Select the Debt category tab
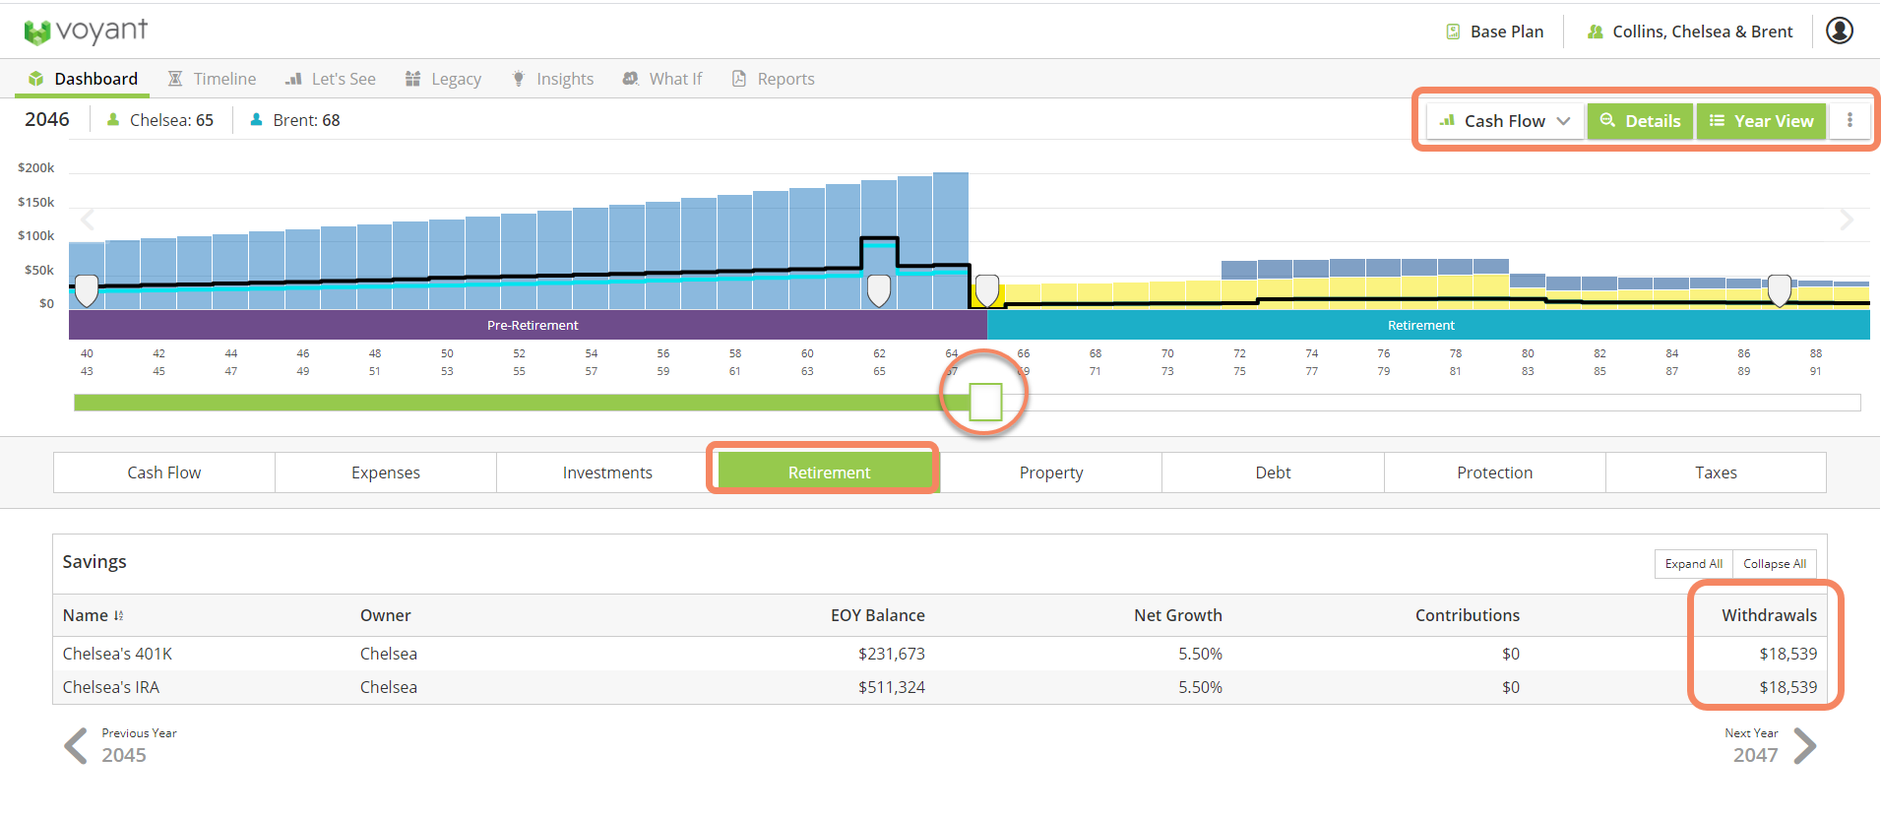Viewport: 1881px width, 818px height. tap(1273, 472)
